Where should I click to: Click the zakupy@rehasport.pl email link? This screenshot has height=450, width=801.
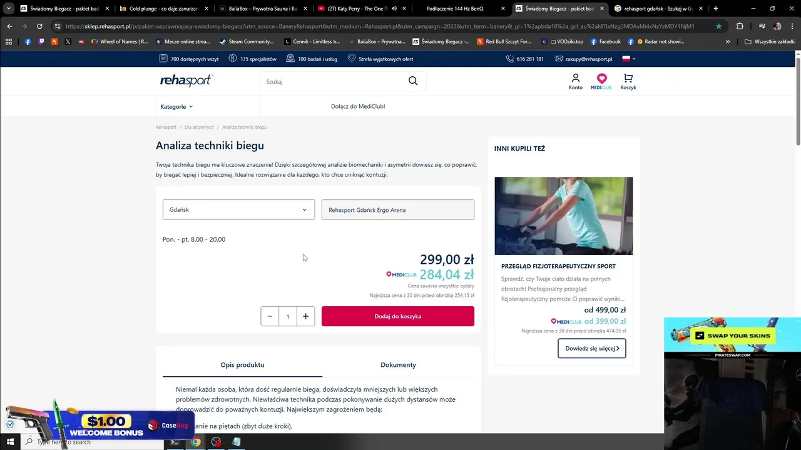click(x=588, y=59)
